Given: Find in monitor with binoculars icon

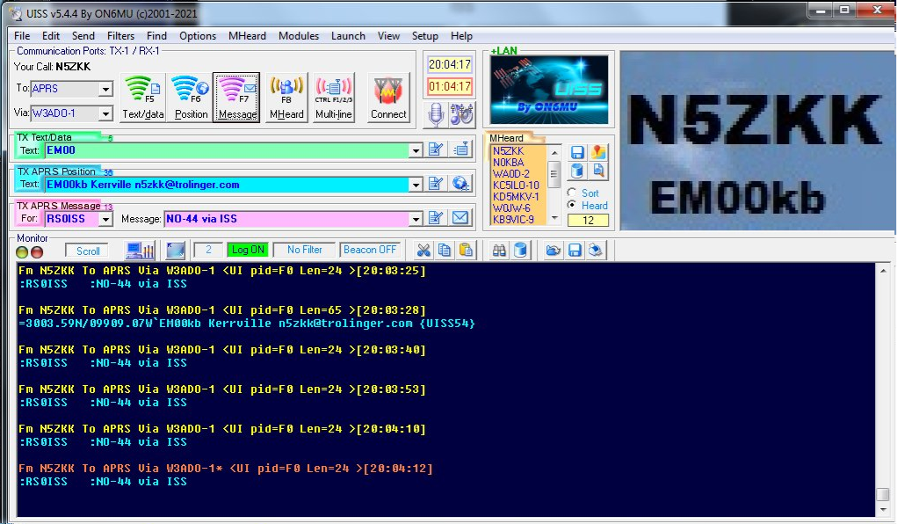Looking at the screenshot, I should tap(499, 251).
